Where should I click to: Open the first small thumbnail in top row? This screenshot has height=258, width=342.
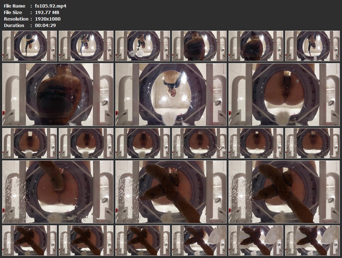click(30, 46)
